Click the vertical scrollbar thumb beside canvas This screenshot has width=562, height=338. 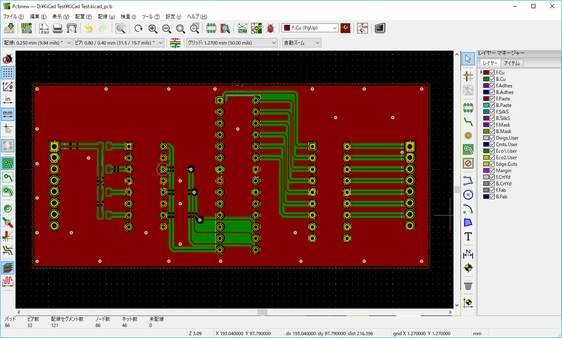457,189
